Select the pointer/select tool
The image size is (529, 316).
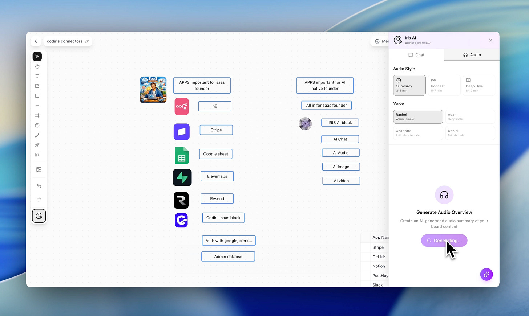point(37,57)
